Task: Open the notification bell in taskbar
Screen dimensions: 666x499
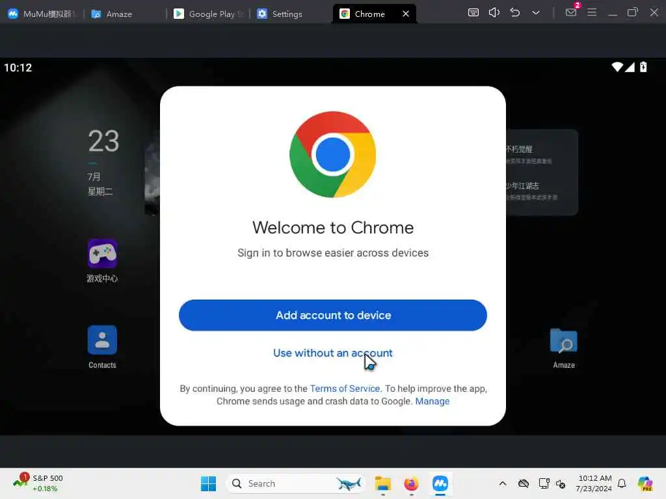Action: click(622, 483)
